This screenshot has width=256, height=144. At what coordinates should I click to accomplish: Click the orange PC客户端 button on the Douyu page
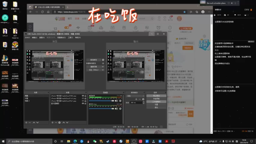point(186,28)
